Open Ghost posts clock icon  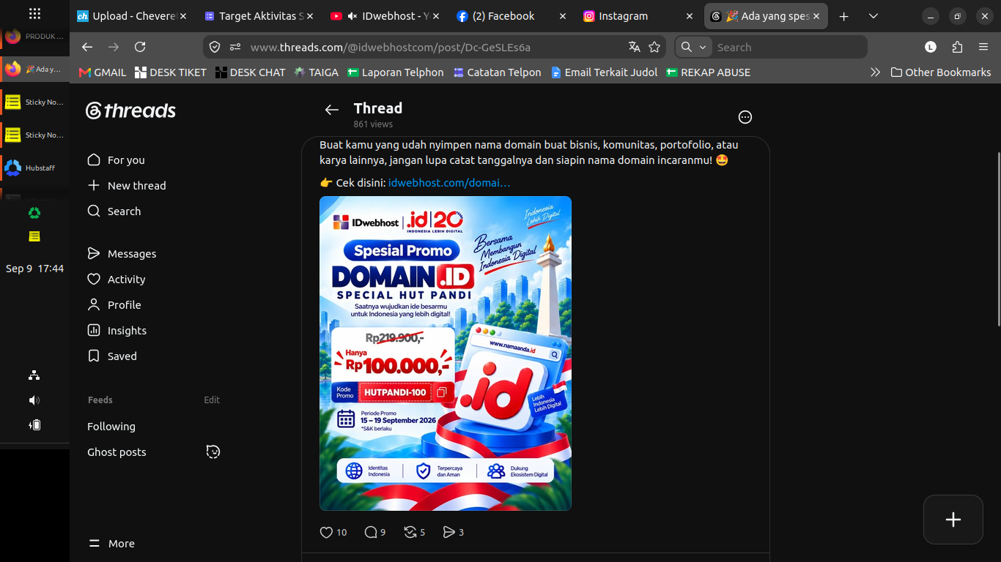click(x=213, y=452)
